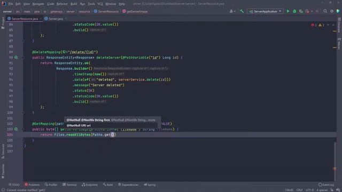The width and height of the screenshot is (342, 192).
Task: Run ServerApplication with the green play icon
Action: pos(288,11)
